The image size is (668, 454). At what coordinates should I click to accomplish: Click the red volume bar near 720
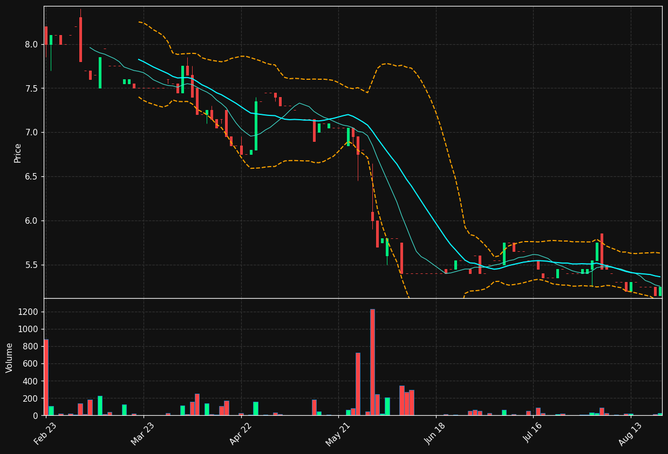(358, 384)
